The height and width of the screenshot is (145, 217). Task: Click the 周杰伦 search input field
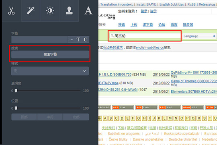tap(145, 36)
